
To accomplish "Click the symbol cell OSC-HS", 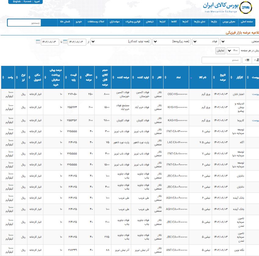I will tap(178, 94).
